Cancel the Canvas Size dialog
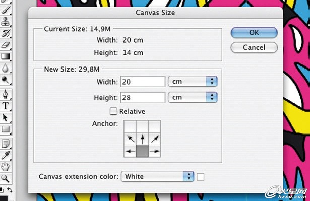 coord(254,47)
